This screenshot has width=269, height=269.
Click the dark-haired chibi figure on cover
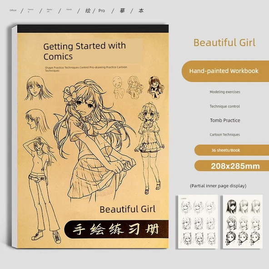pyautogui.click(x=155, y=87)
